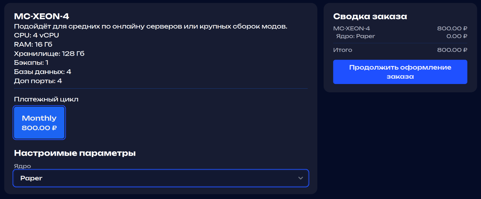
Task: Click the Итого label in summary
Action: pyautogui.click(x=343, y=50)
